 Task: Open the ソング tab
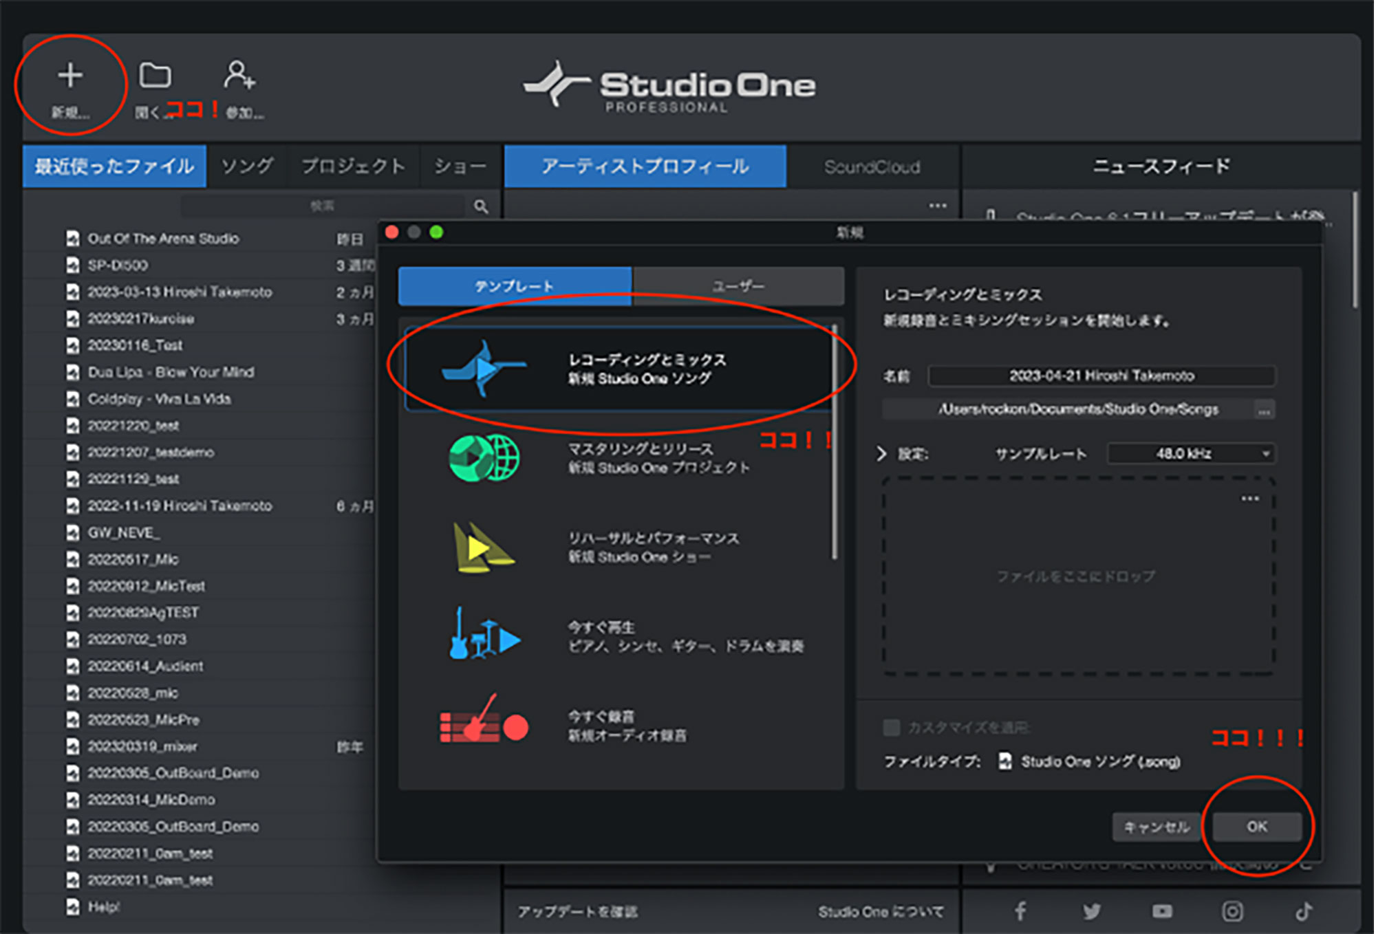(x=247, y=166)
